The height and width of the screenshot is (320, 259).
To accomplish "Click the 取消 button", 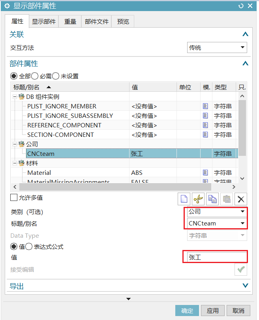I will pyautogui.click(x=238, y=311).
